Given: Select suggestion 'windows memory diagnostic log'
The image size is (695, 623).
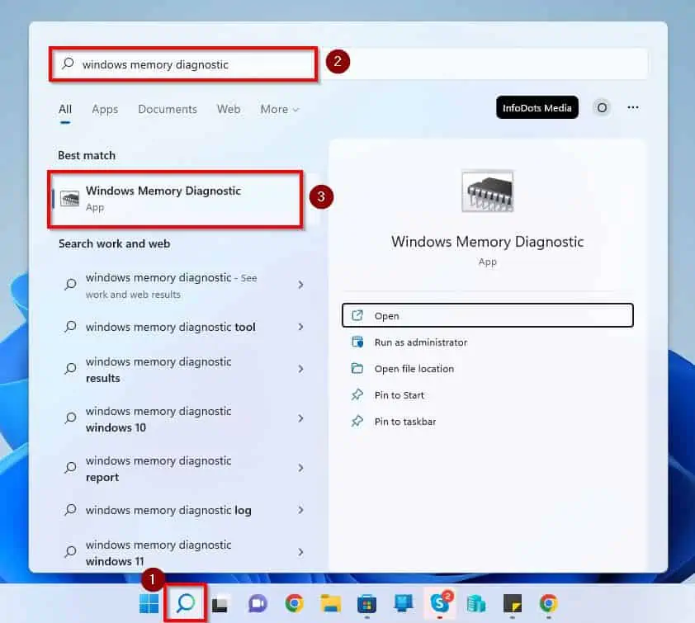Looking at the screenshot, I should coord(183,510).
